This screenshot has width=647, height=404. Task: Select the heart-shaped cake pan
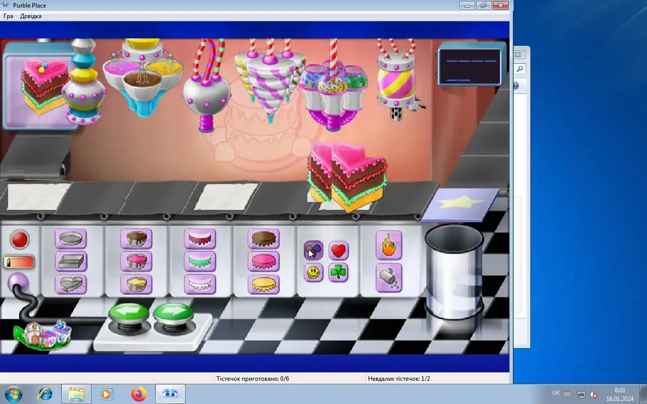point(71,284)
